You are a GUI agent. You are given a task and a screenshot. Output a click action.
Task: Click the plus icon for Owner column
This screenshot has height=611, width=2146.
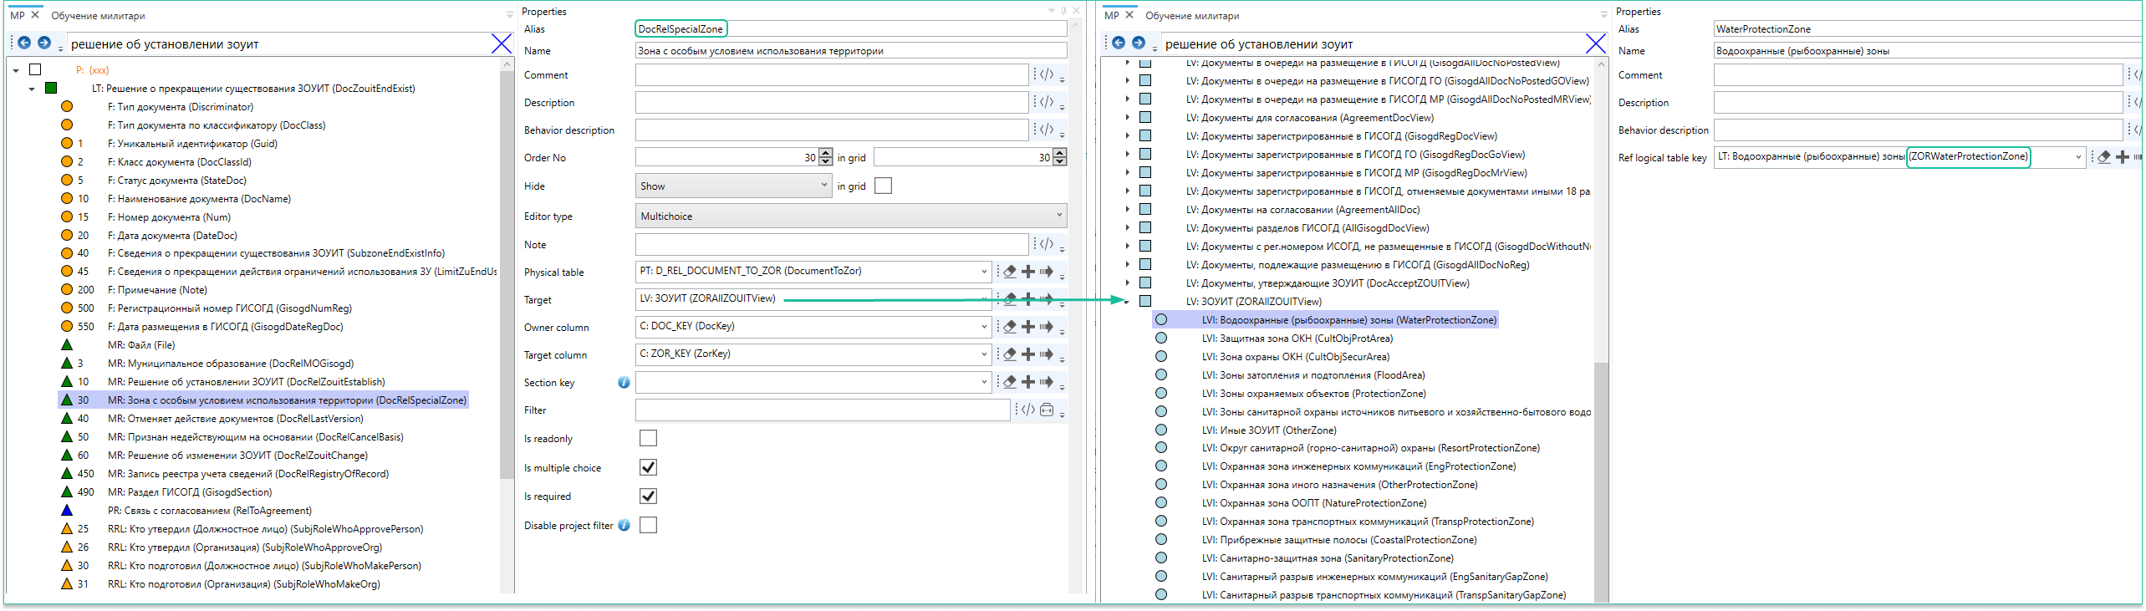point(1028,327)
